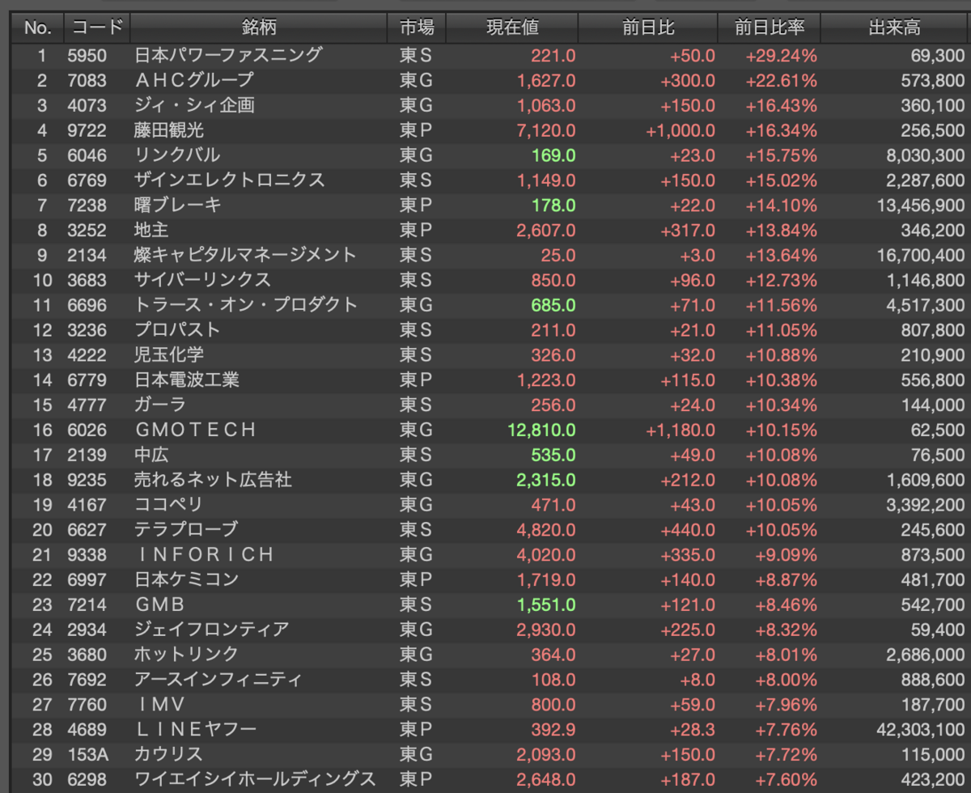Click volume value 42,303,100
The image size is (971, 793).
coord(920,729)
